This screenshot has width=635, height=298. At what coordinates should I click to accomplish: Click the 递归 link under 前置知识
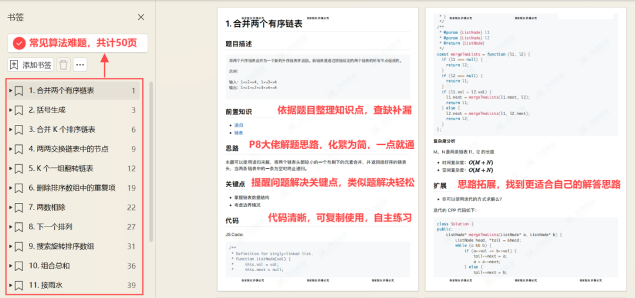pyautogui.click(x=239, y=125)
